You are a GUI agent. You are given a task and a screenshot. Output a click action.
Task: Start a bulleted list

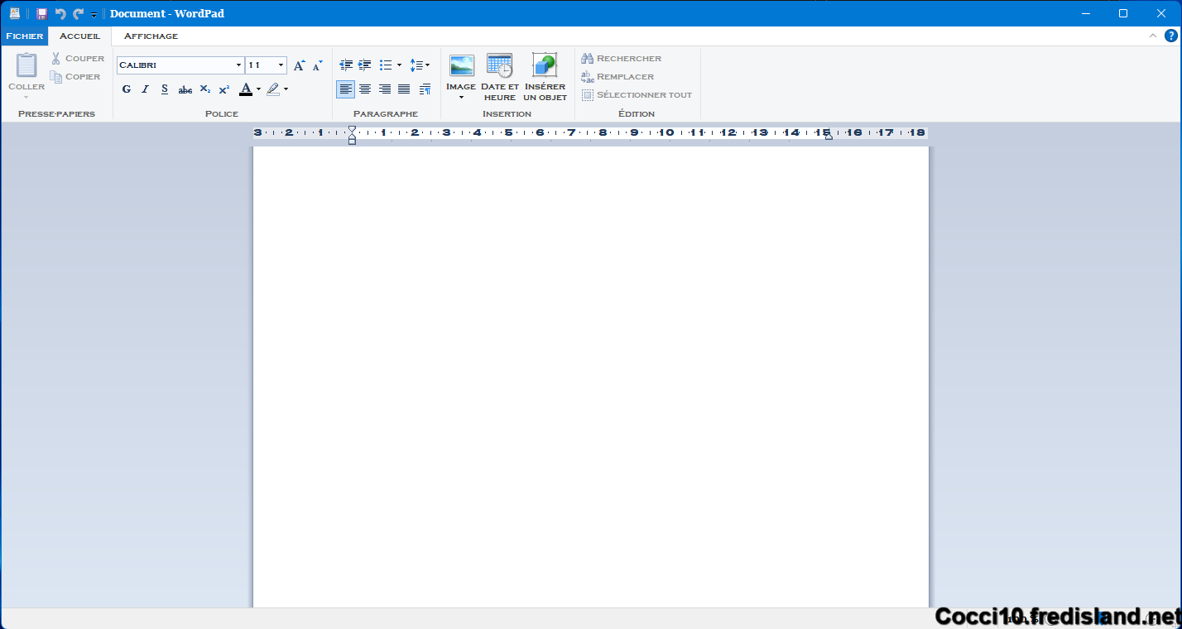[x=386, y=65]
